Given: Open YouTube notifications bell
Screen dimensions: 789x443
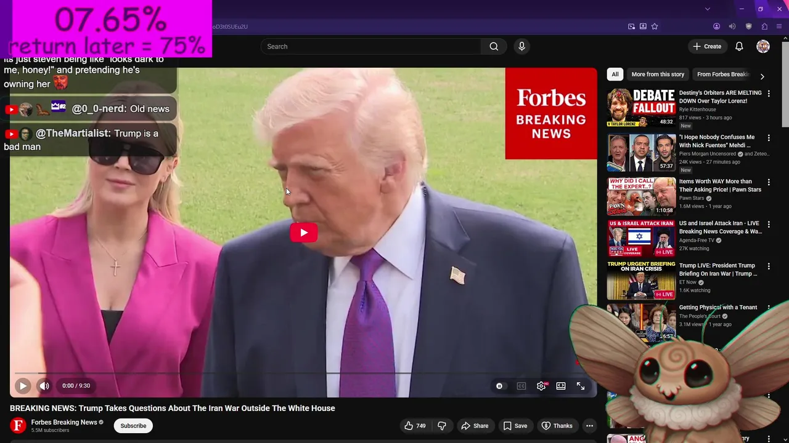Looking at the screenshot, I should (739, 46).
